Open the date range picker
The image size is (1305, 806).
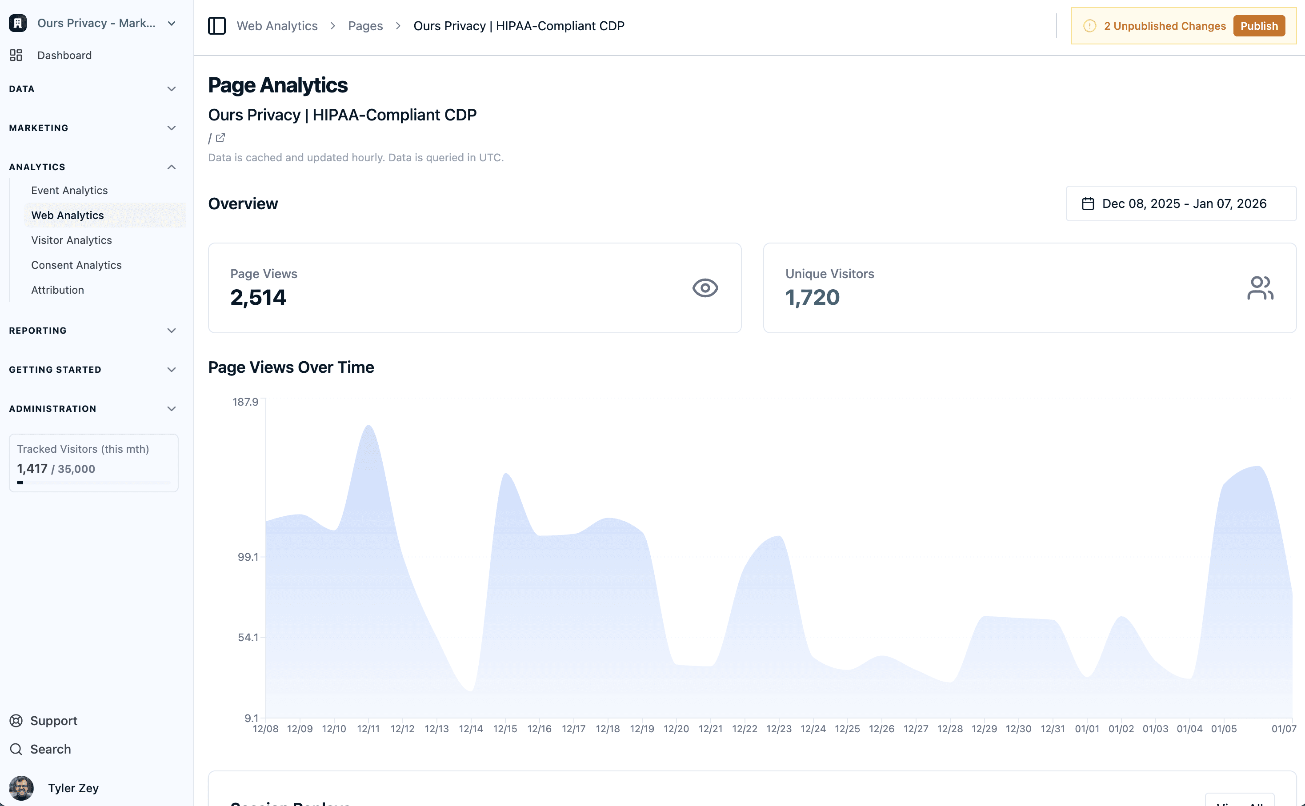click(1180, 203)
